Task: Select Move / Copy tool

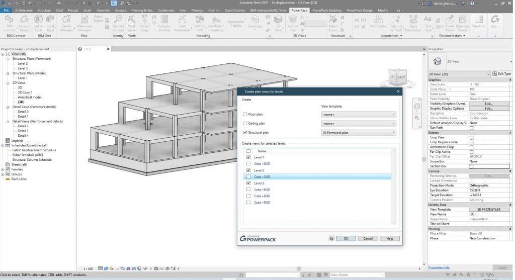Action: (144, 23)
